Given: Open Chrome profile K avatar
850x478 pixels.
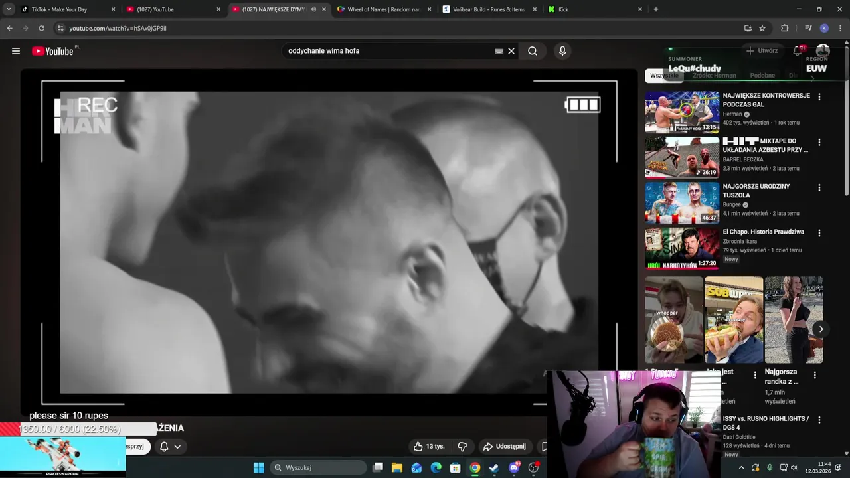Looking at the screenshot, I should point(824,28).
